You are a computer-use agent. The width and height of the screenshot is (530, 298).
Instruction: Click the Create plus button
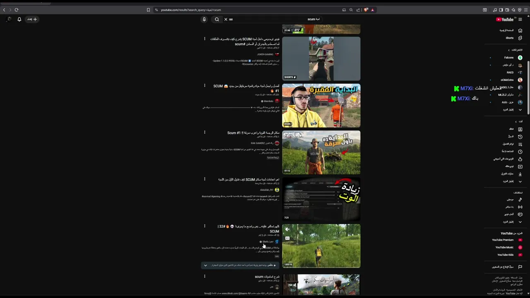(32, 19)
